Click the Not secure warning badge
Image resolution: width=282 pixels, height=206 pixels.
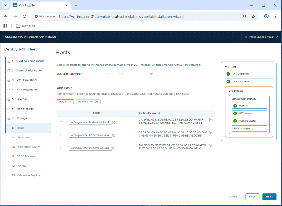pos(45,16)
